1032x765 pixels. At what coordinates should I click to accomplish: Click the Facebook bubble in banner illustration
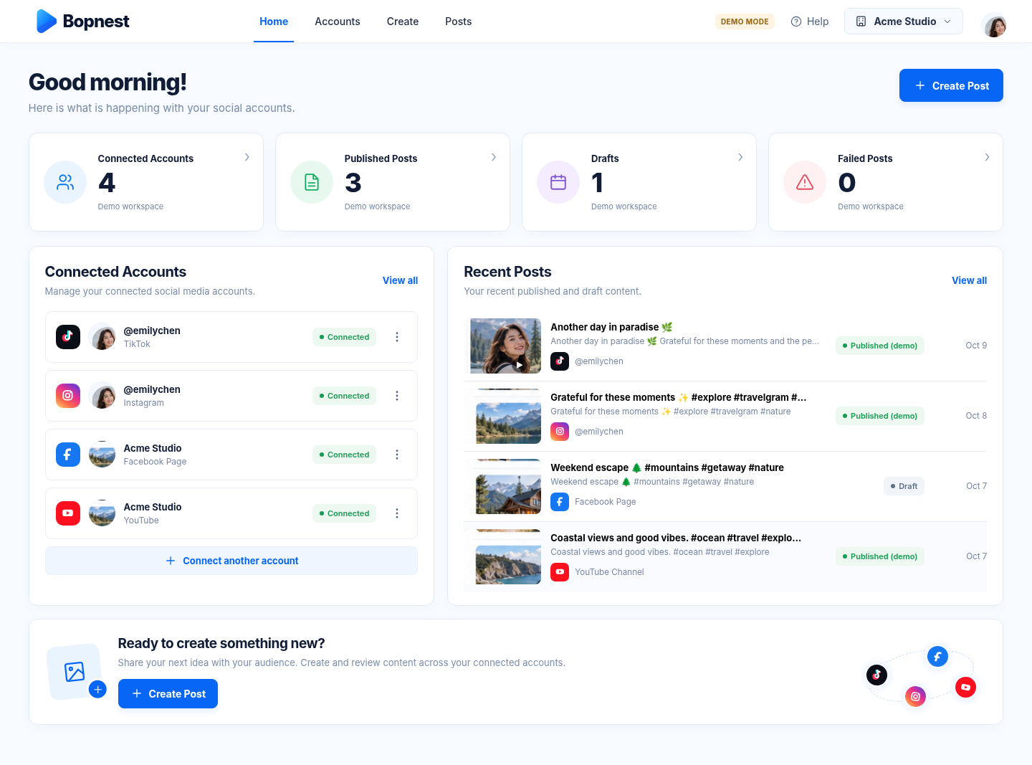(937, 656)
